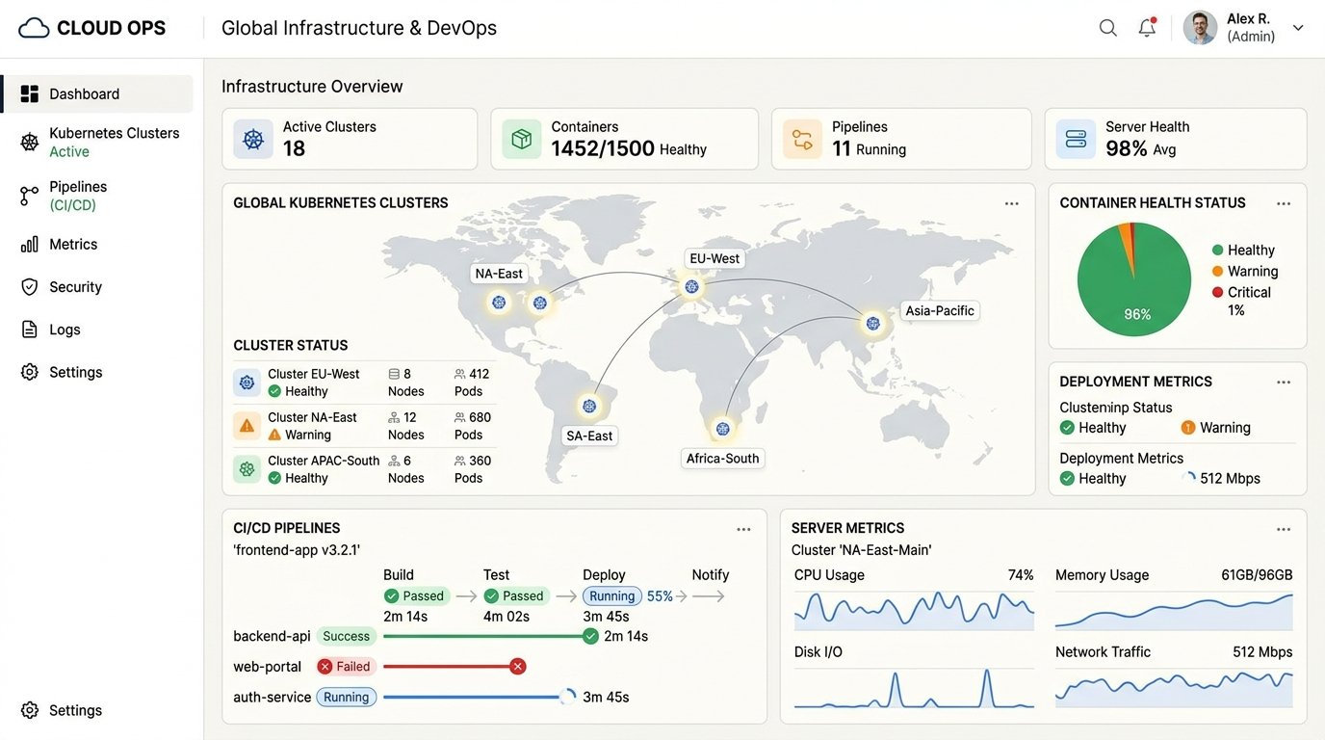Screen dimensions: 1325x740
Task: Open bottom Settings at sidebar footer
Action: tap(62, 710)
